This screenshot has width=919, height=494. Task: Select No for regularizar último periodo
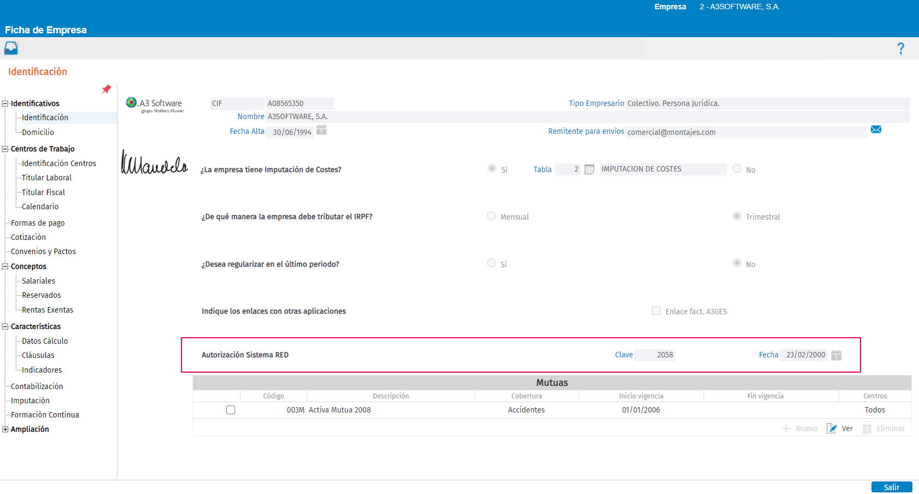pos(737,263)
